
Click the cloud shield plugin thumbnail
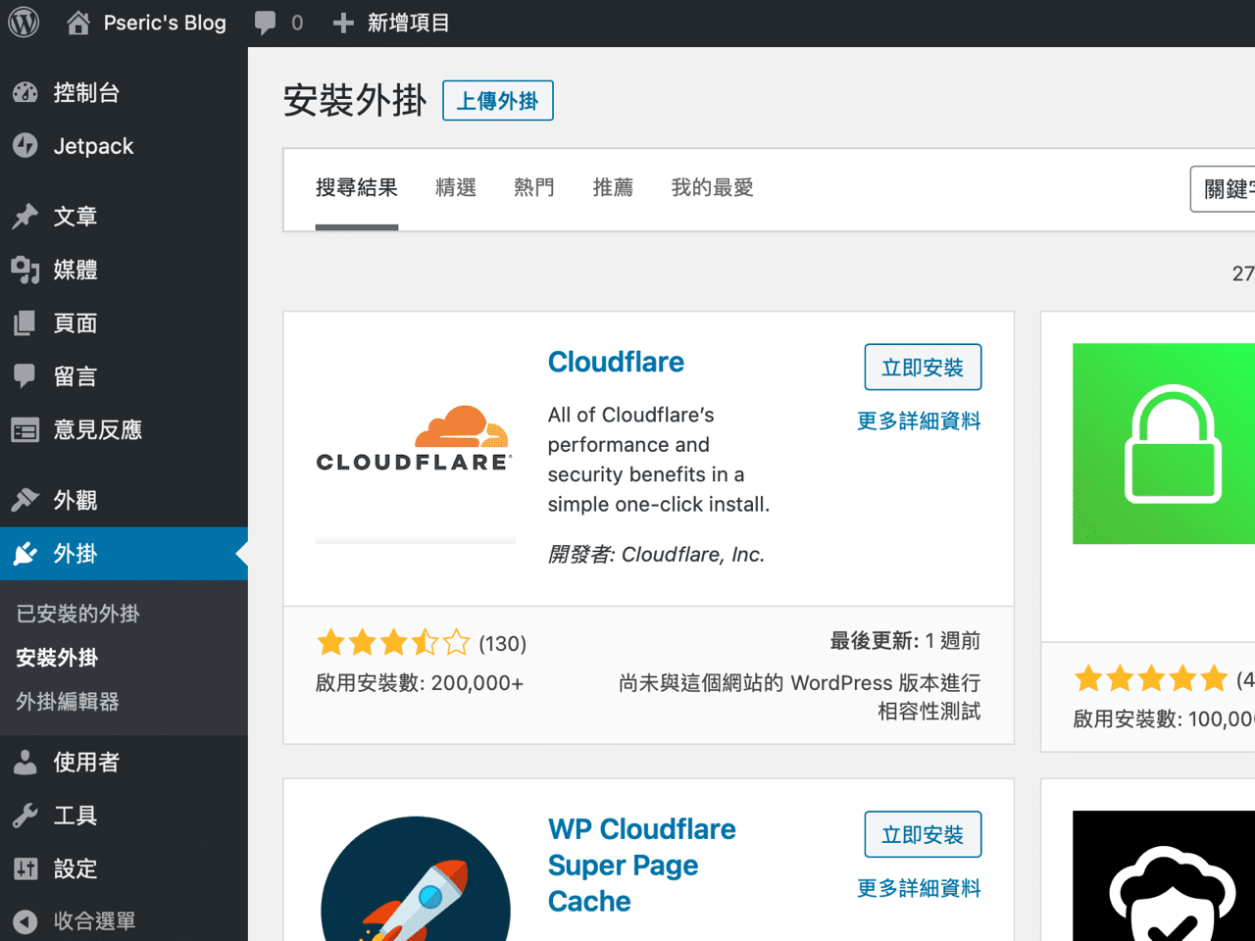pyautogui.click(x=1164, y=876)
